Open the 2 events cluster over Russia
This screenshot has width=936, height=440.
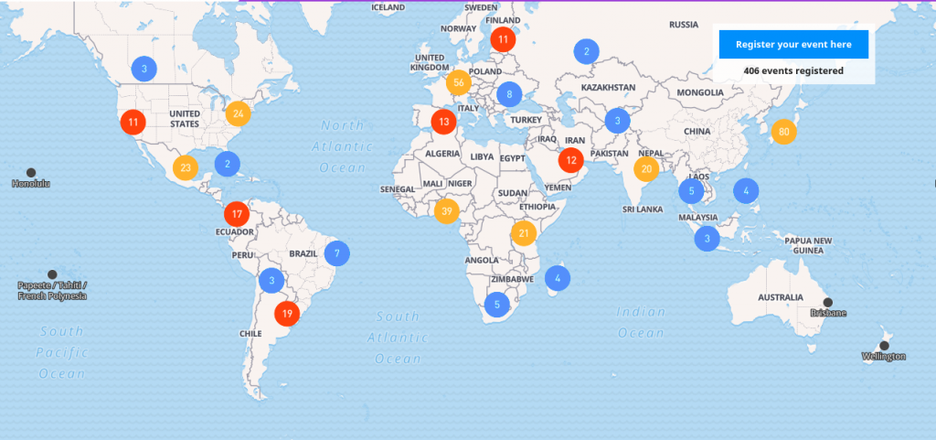pos(587,51)
